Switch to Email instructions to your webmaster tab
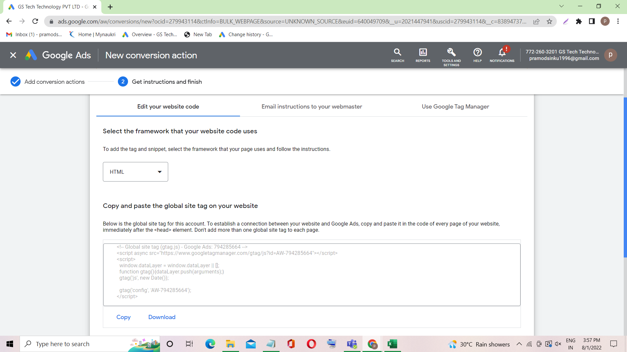This screenshot has height=352, width=627. click(x=312, y=107)
